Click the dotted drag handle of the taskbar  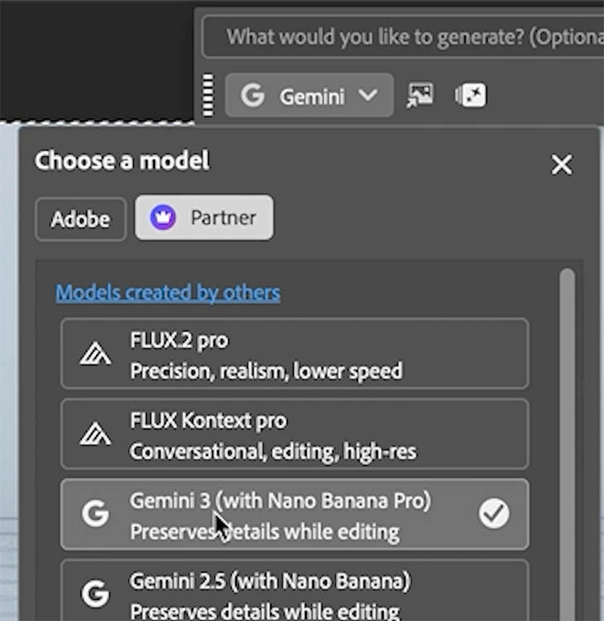(209, 96)
